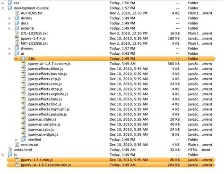
Task: Click the jquery-1.4.4.js file icon
Action: click(x=17, y=38)
